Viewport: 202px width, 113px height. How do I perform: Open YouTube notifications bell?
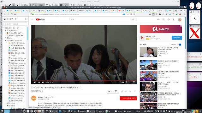tap(174, 19)
